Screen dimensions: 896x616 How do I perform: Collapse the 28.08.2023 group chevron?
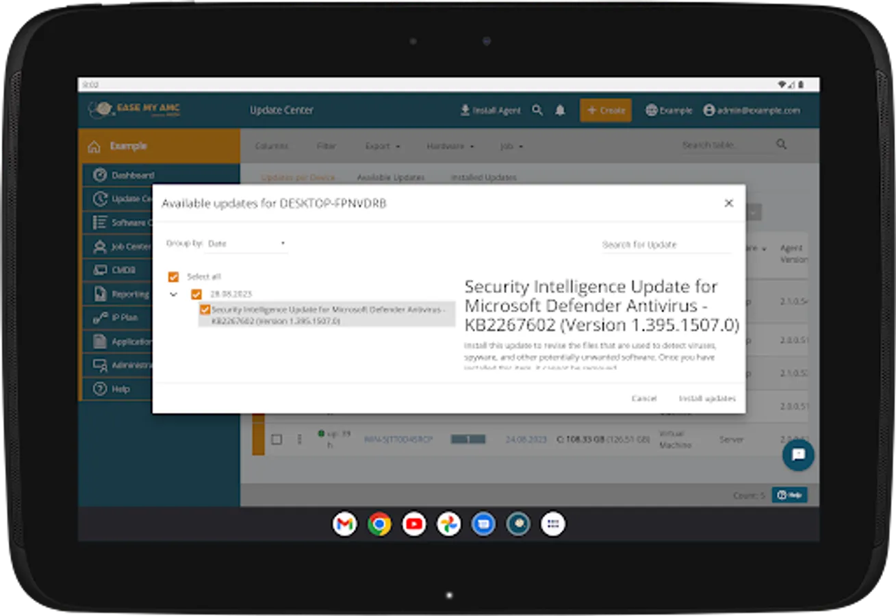coord(173,294)
